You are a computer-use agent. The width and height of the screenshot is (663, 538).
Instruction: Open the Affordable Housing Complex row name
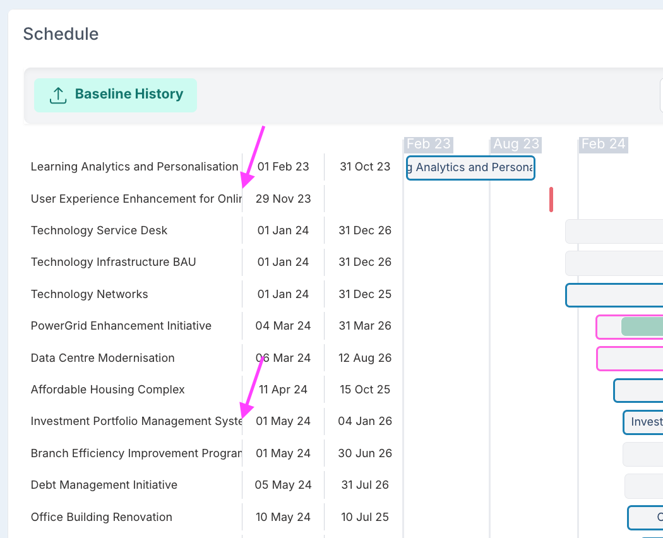point(108,390)
